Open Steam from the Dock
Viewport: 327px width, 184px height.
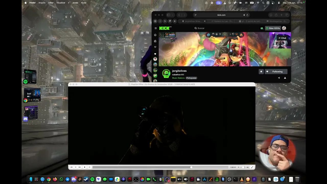pos(86,179)
